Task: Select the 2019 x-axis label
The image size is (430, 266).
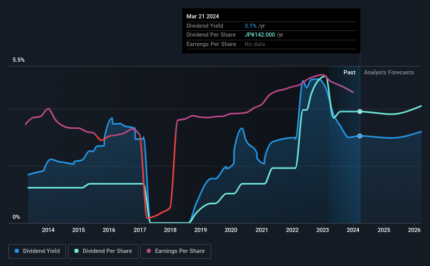Action: [201, 230]
